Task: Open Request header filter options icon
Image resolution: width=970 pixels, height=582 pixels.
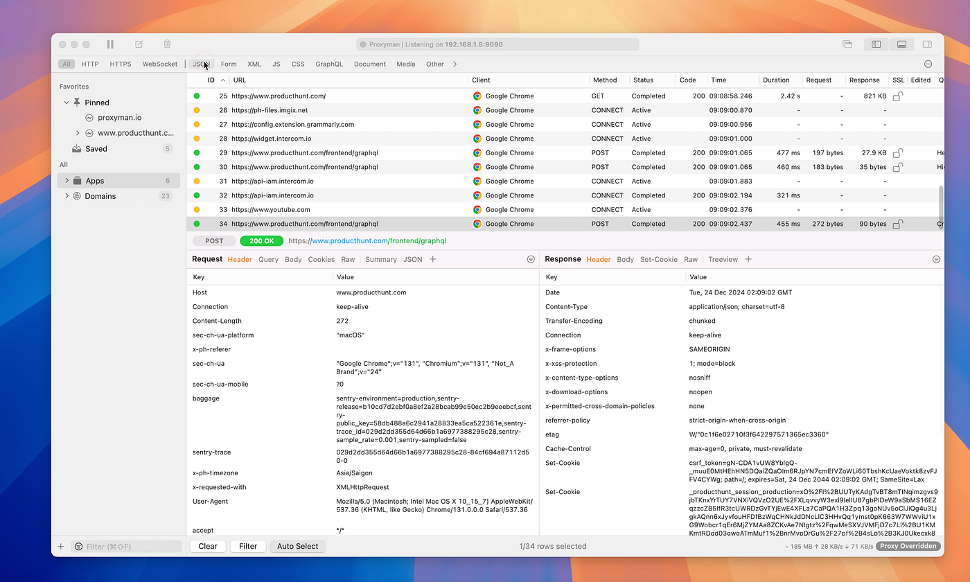Action: [x=531, y=259]
